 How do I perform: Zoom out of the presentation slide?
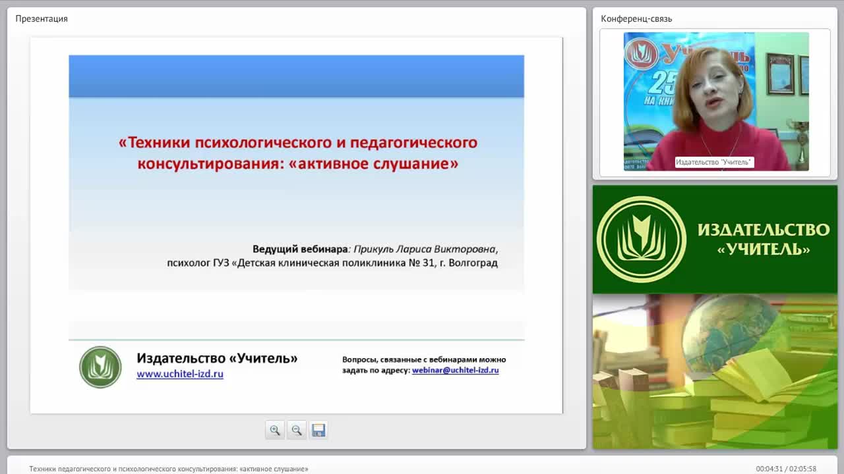tap(297, 430)
